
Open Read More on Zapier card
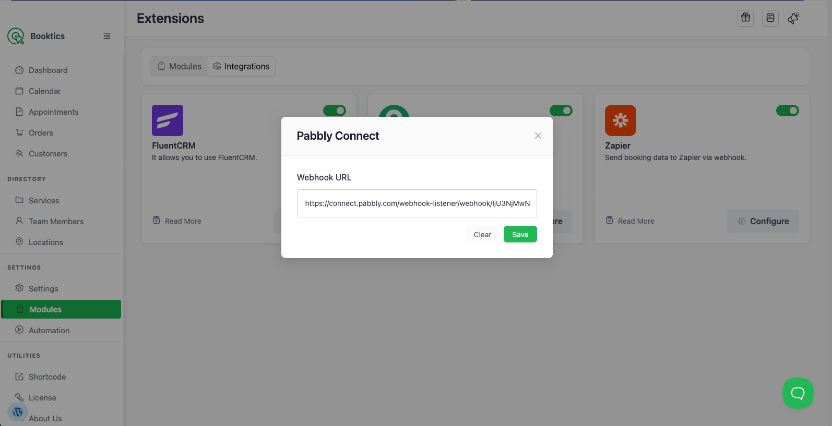630,221
